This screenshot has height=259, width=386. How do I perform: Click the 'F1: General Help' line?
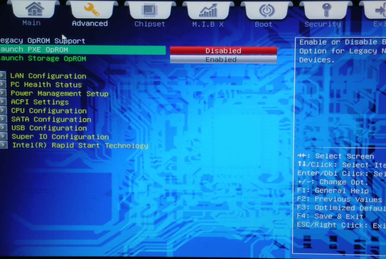tap(333, 191)
